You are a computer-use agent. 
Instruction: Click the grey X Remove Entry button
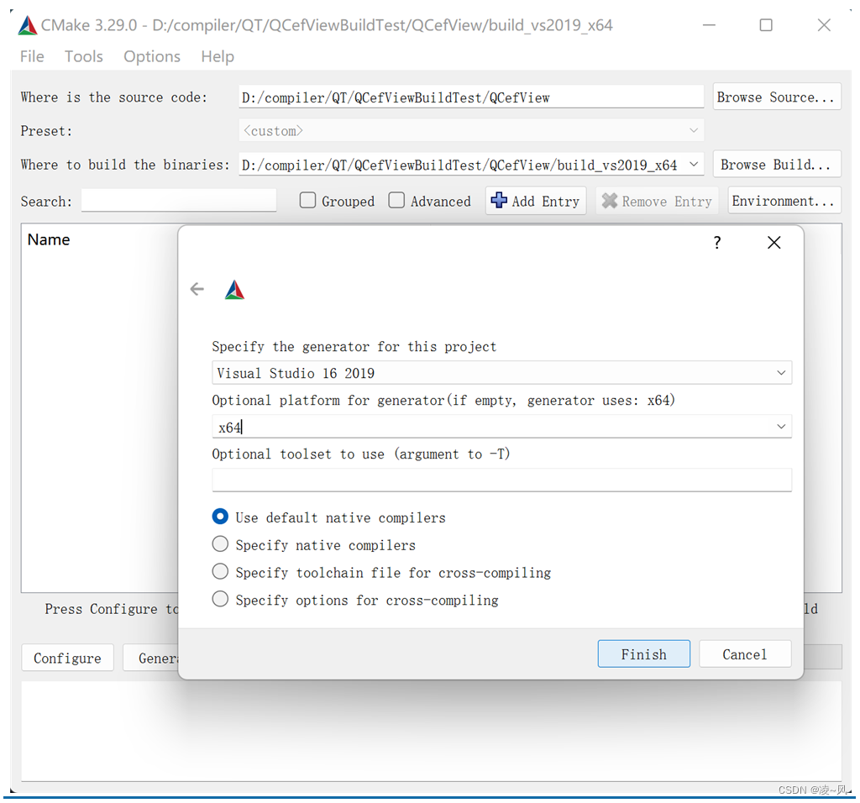point(657,201)
